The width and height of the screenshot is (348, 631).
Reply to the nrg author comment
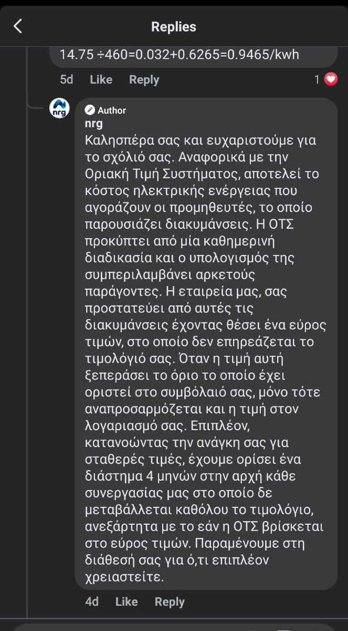[x=170, y=602]
